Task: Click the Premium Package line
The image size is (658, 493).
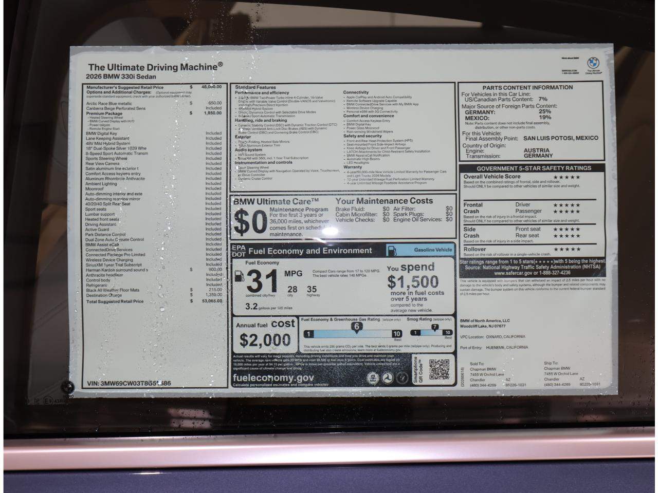Action: tap(154, 113)
